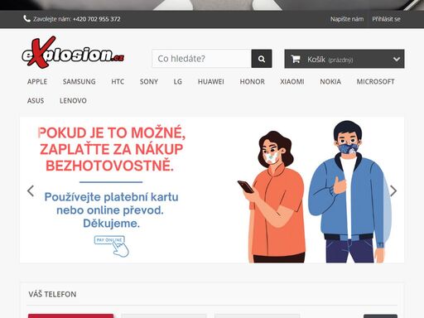This screenshot has width=424, height=318.
Task: Open the SONY category
Action: point(149,82)
